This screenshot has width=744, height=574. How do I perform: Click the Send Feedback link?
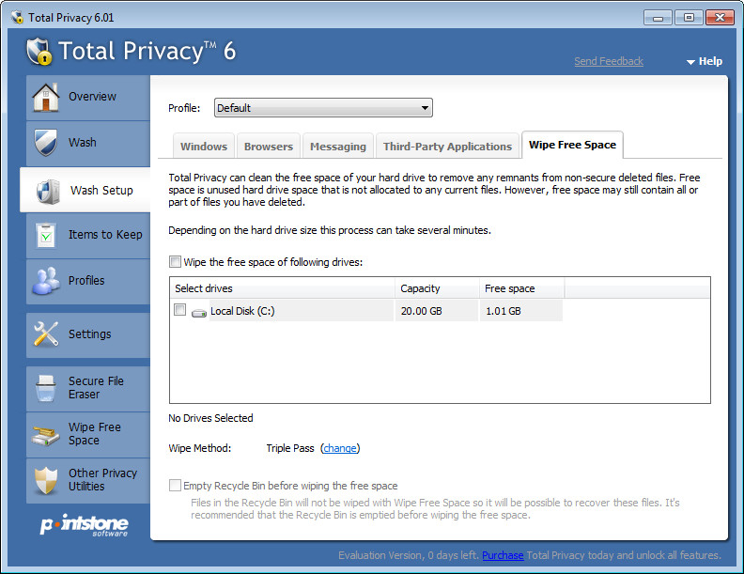click(x=609, y=61)
